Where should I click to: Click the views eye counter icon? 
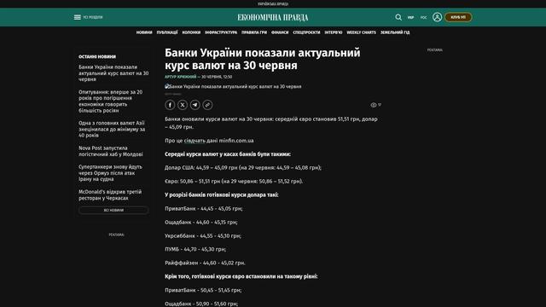374,105
